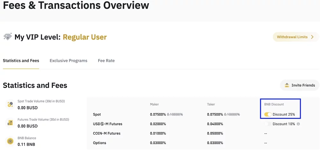Image resolution: width=320 pixels, height=152 pixels.
Task: Click the info icon beside Discount 10%
Action: click(x=298, y=124)
